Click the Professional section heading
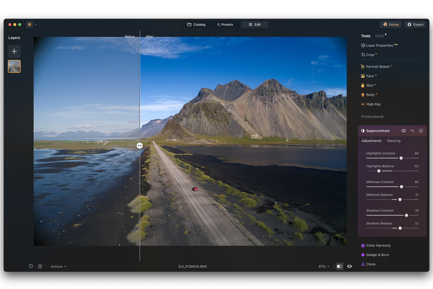This screenshot has height=289, width=433. tap(372, 117)
